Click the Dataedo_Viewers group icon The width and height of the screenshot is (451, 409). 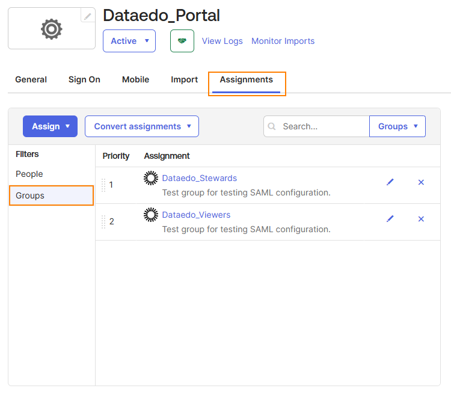tap(151, 215)
